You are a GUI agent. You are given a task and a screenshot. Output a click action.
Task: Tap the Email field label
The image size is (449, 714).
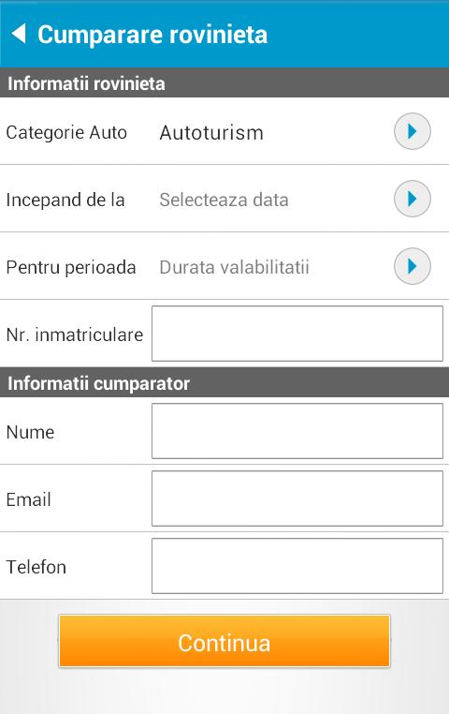pyautogui.click(x=28, y=499)
